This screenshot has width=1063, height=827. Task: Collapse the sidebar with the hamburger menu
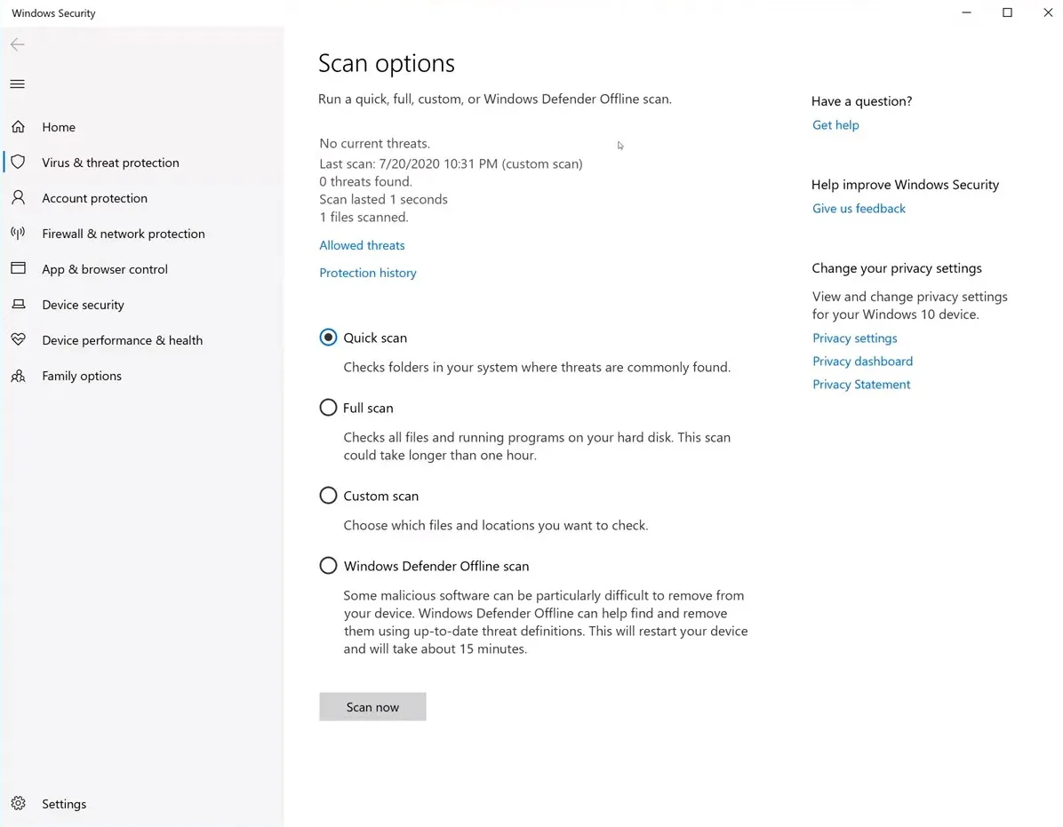(x=17, y=83)
